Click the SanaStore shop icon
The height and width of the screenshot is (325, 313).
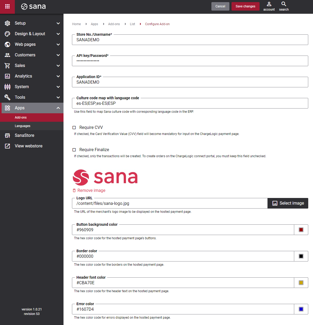tap(7, 136)
